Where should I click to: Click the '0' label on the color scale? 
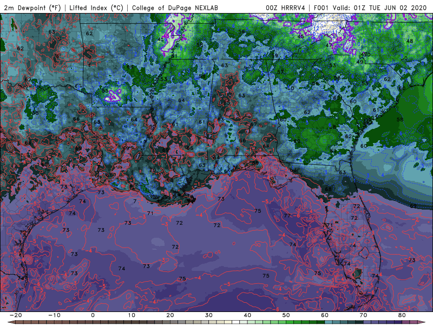(x=93, y=315)
